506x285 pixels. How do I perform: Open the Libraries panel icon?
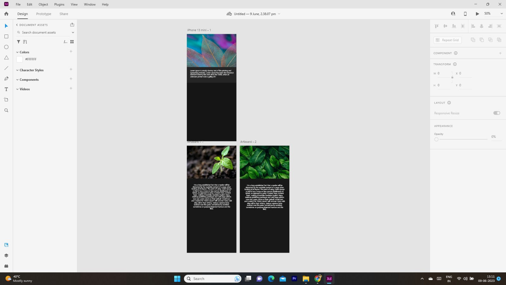[6, 245]
